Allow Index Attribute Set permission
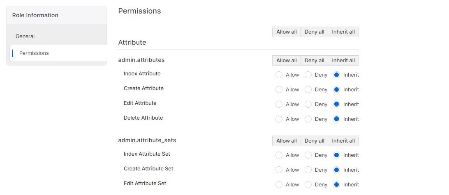This screenshot has width=449, height=195. coord(279,155)
